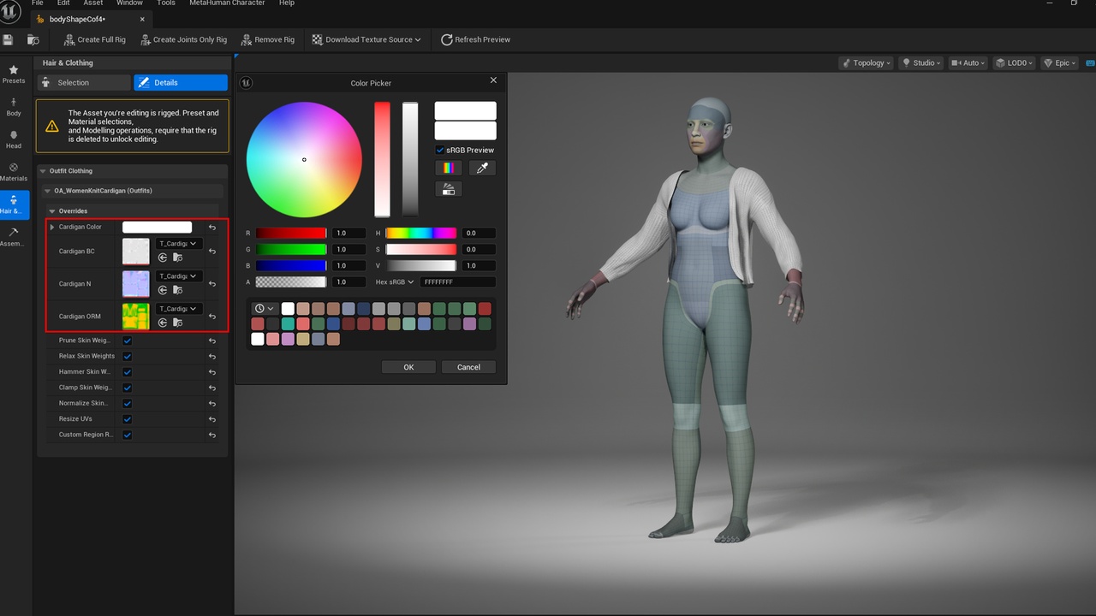Cancel the Color Picker dialog

(x=468, y=367)
